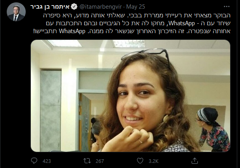Click the word תתביישו! ending the tweet
This screenshot has height=168, width=240.
click(x=45, y=31)
